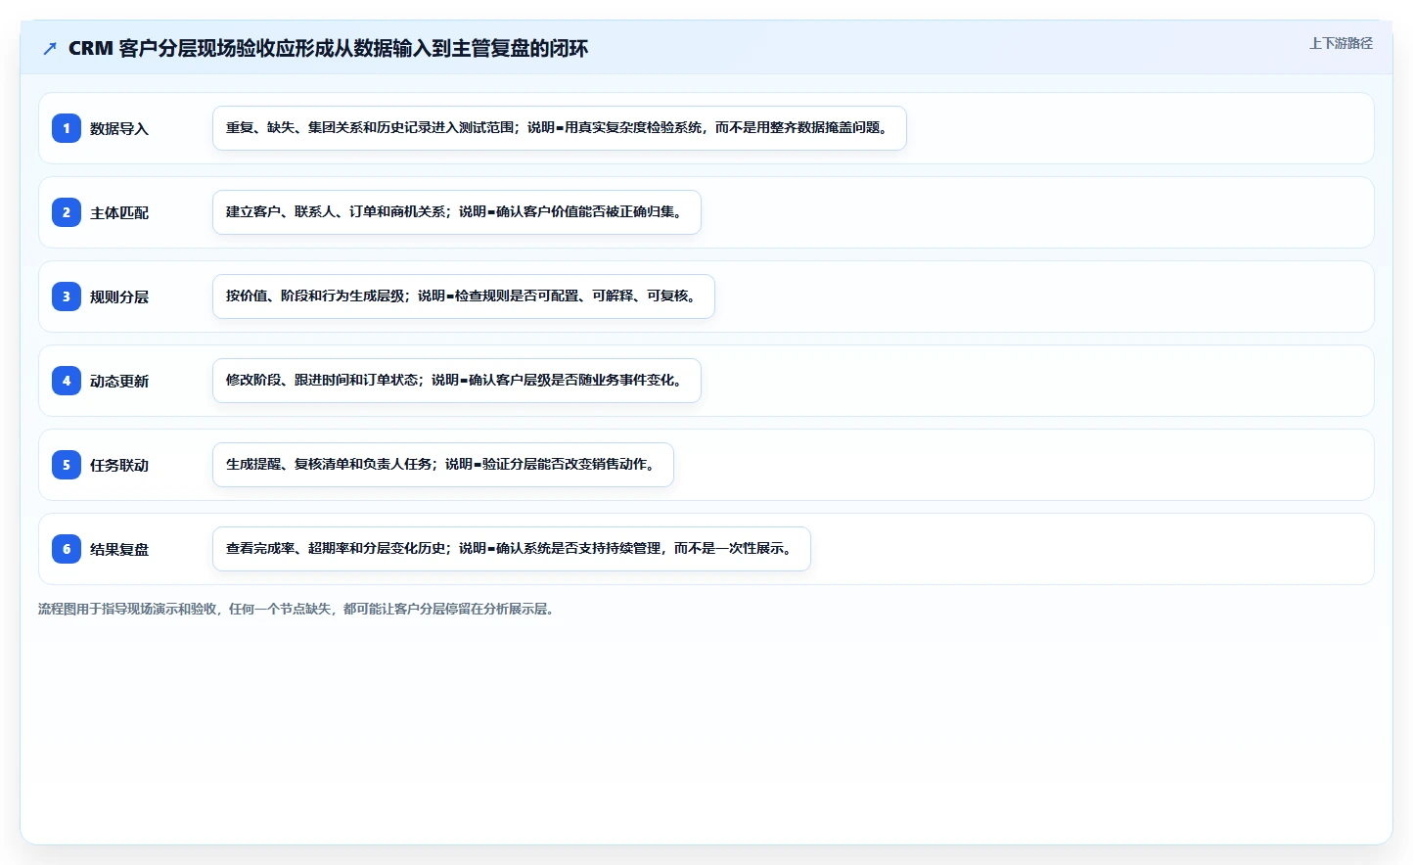Open the description box starting 建立客户、联系人
Viewport: 1413px width, 865px height.
click(457, 212)
